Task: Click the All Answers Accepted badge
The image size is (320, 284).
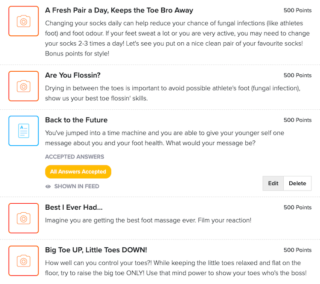Action: [x=78, y=172]
